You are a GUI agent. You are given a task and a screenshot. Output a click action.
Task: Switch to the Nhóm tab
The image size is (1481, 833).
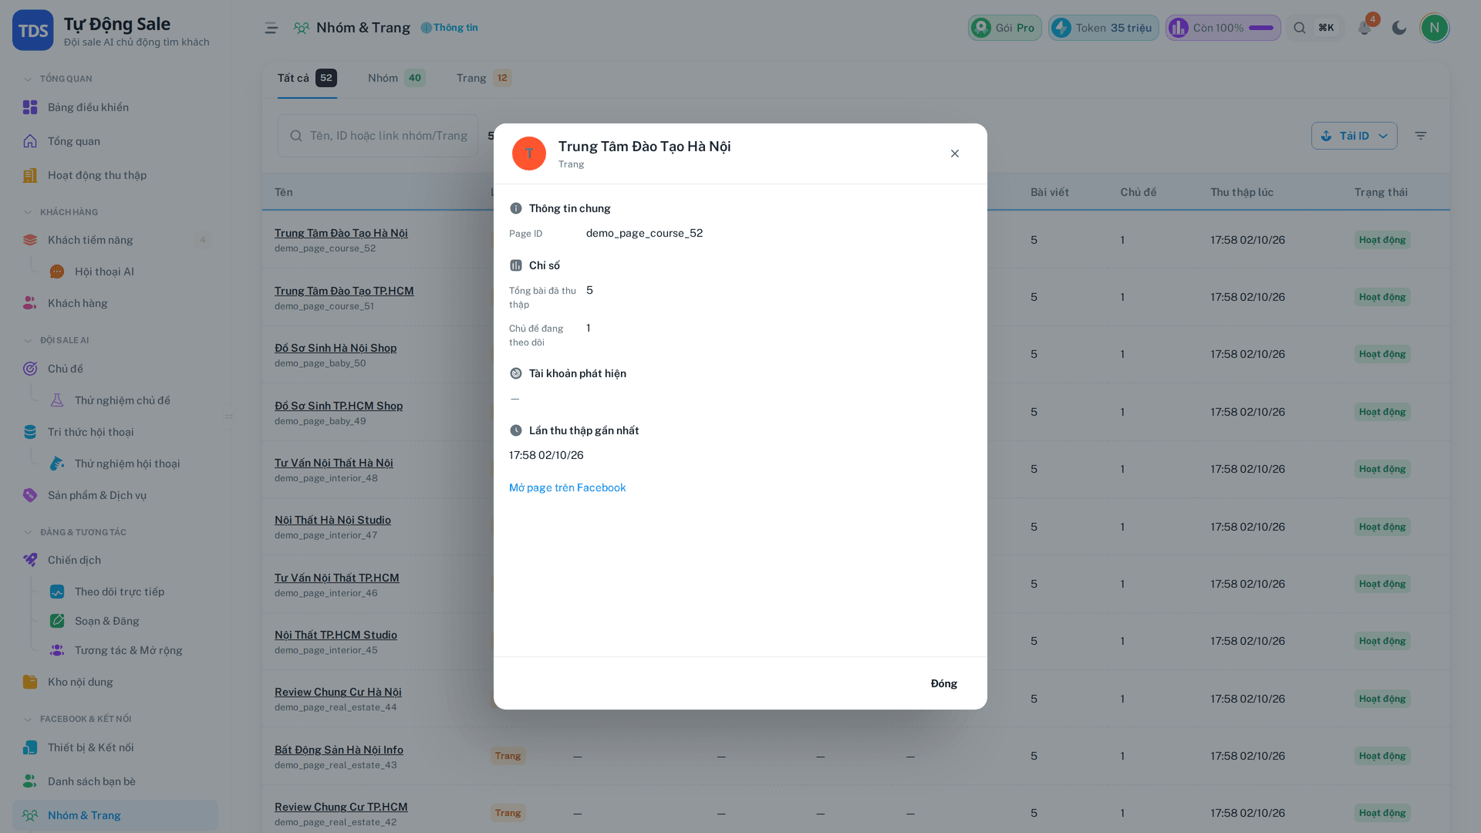click(396, 78)
